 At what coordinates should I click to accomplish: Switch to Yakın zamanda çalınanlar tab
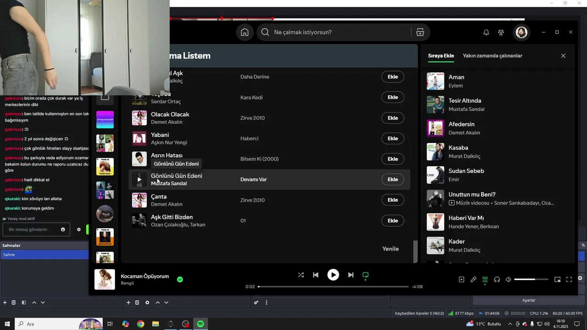coord(493,56)
